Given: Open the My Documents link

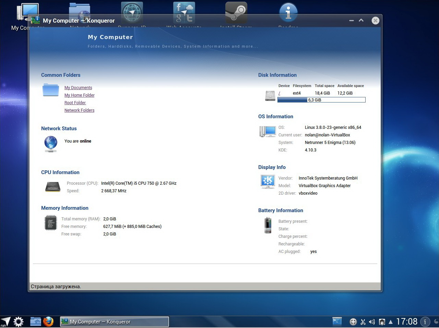Looking at the screenshot, I should [x=78, y=88].
